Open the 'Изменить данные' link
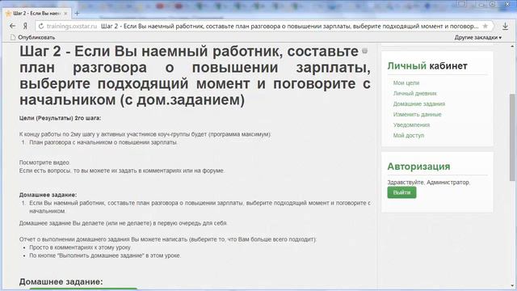This screenshot has width=517, height=291. tap(417, 115)
